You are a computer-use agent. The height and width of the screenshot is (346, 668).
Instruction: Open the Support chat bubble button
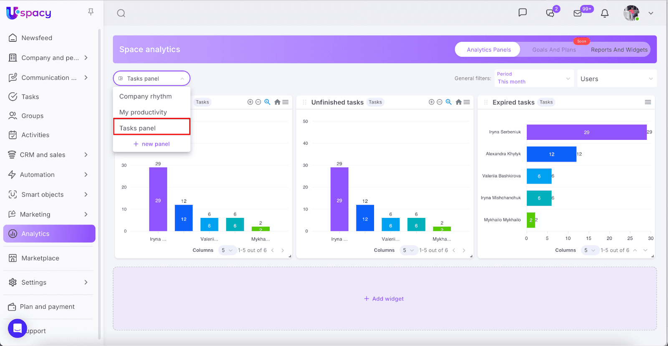[17, 328]
